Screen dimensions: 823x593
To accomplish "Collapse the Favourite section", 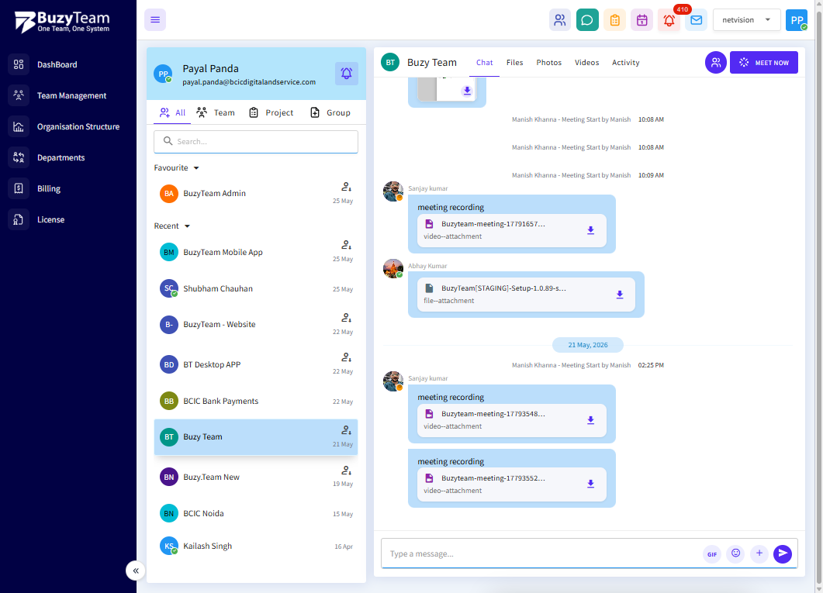I will coord(176,167).
